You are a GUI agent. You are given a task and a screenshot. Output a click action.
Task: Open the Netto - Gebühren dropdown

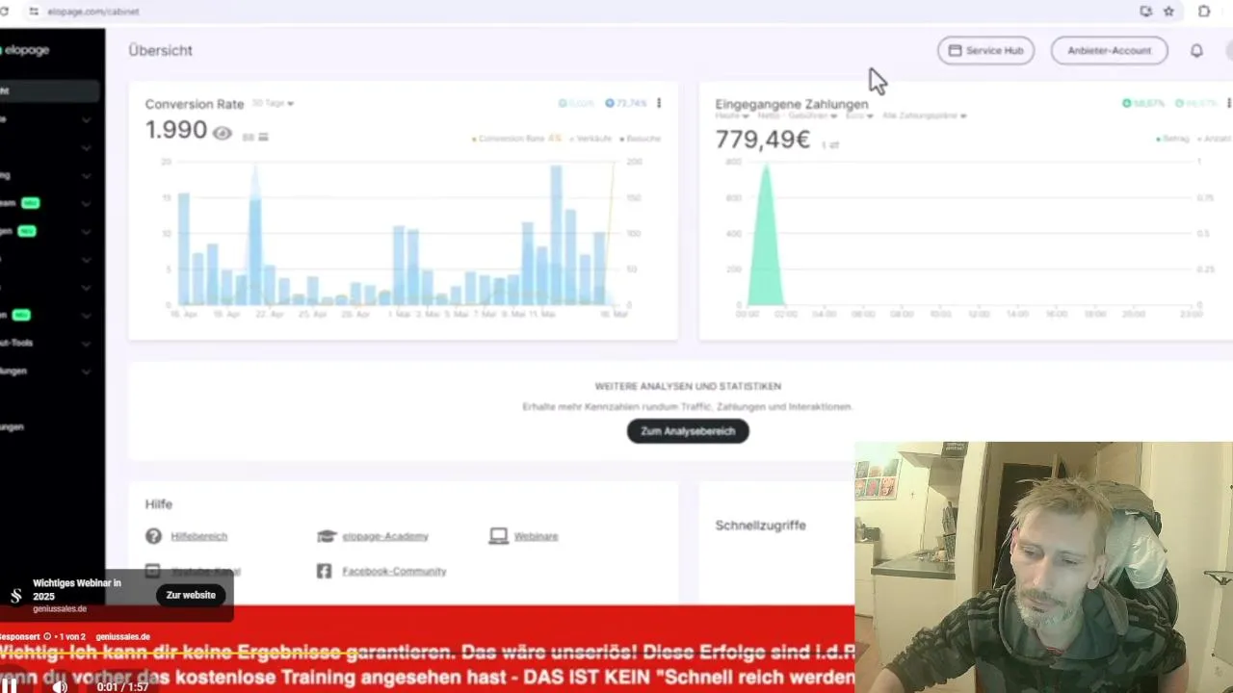[x=798, y=115]
